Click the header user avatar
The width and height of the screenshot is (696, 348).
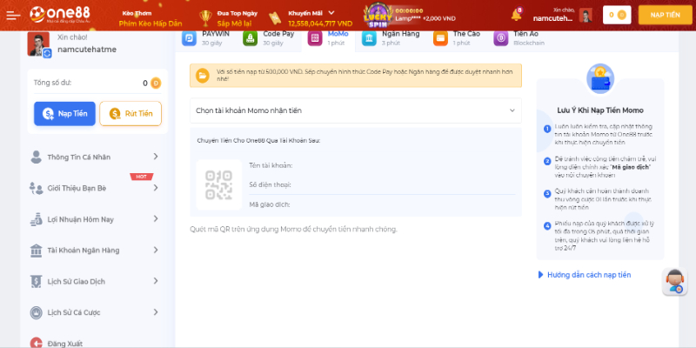tap(586, 15)
